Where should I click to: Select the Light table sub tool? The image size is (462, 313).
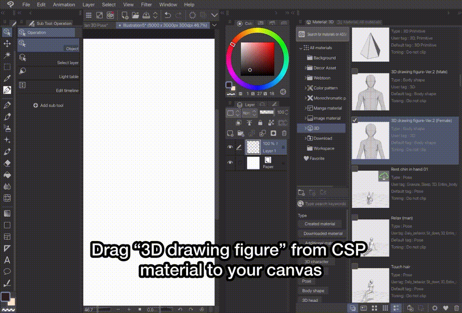click(48, 73)
